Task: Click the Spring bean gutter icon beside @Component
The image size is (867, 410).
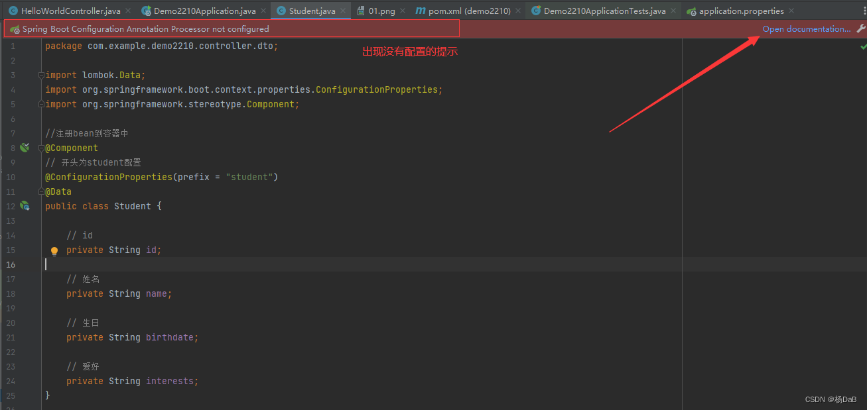Action: (25, 148)
